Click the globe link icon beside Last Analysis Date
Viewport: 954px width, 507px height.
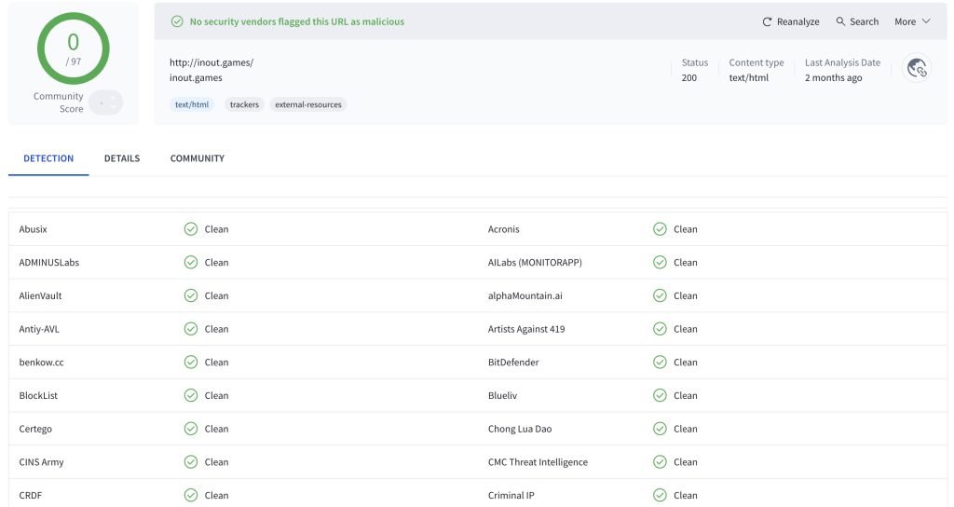917,68
